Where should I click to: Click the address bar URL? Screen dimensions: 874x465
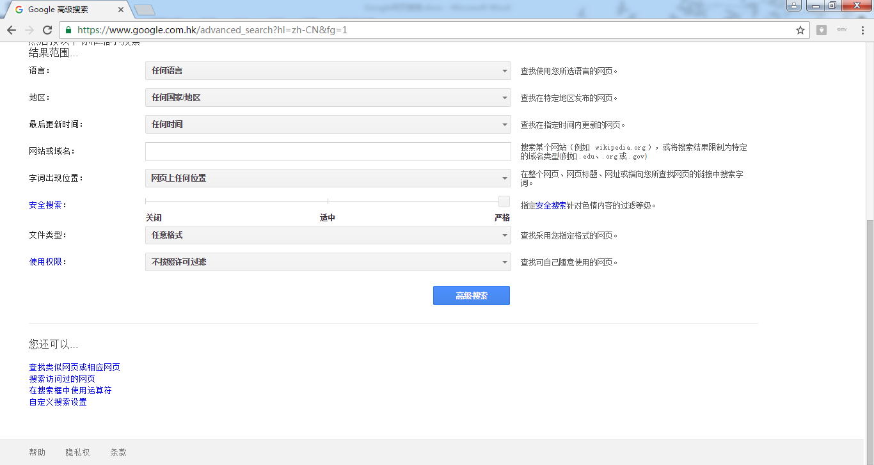pos(212,30)
